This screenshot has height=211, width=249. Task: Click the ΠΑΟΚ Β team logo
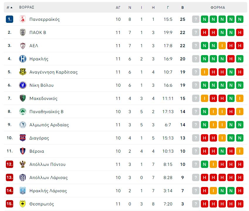[x=23, y=32]
